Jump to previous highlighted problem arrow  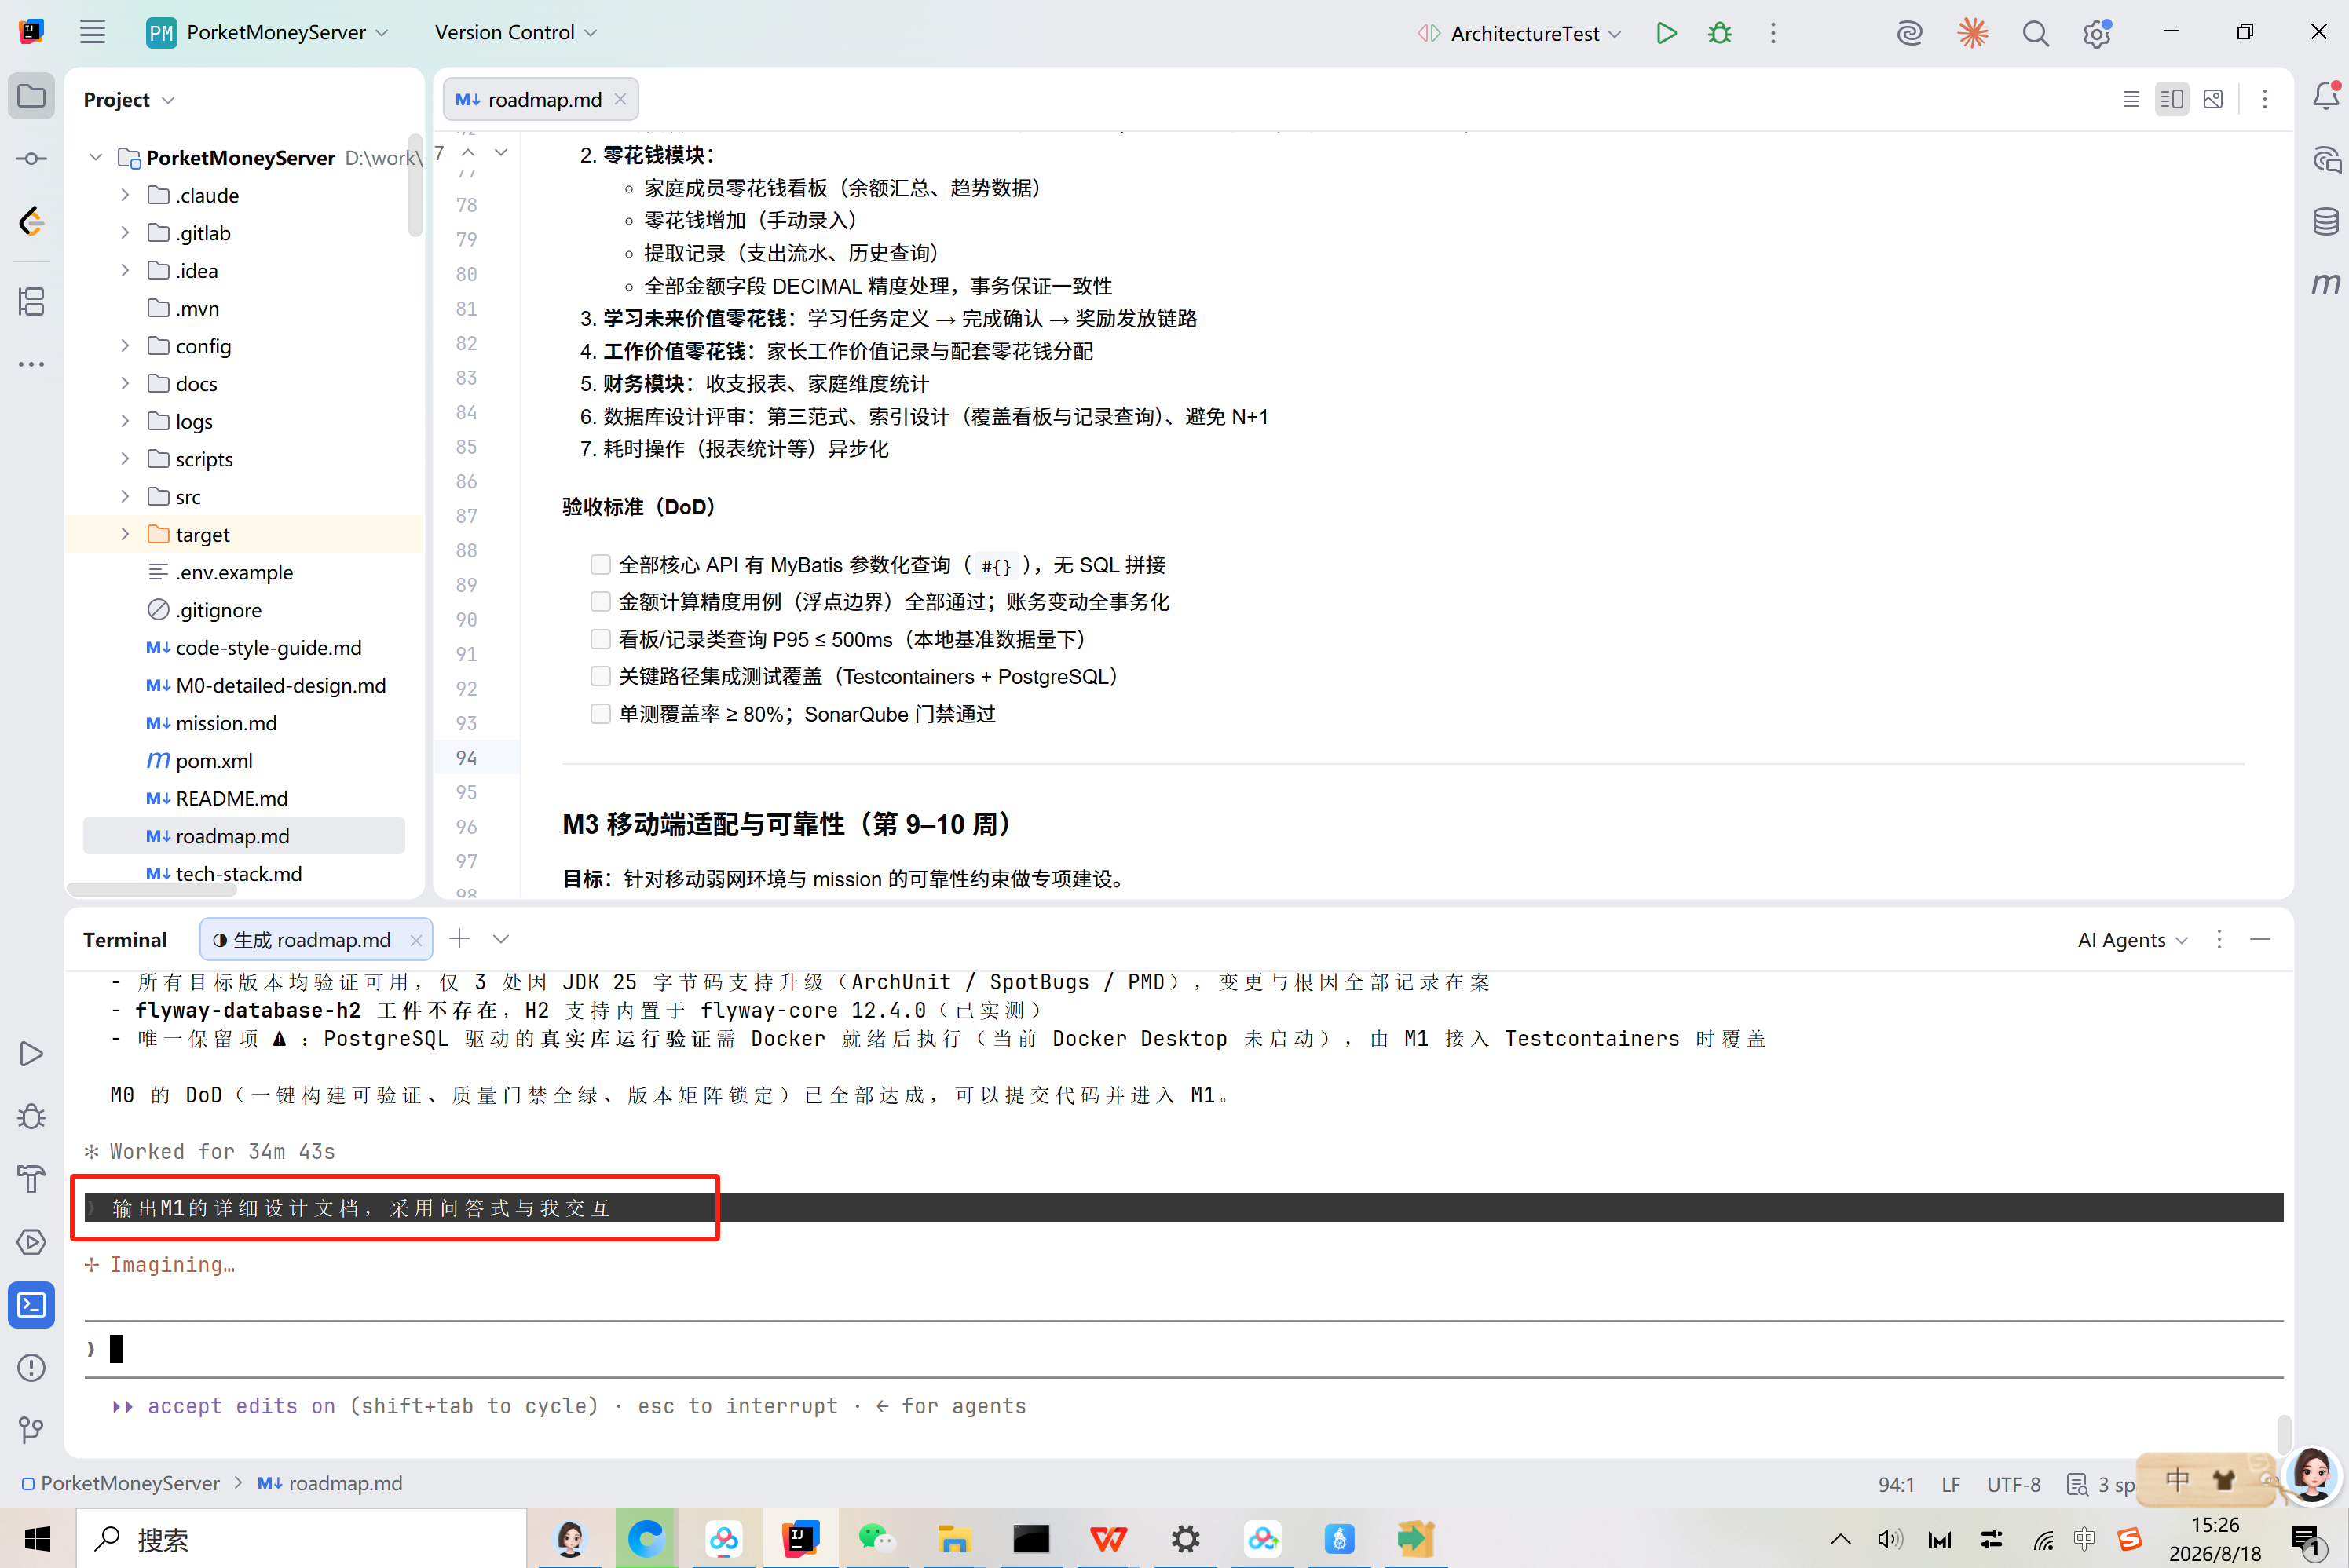tap(468, 152)
